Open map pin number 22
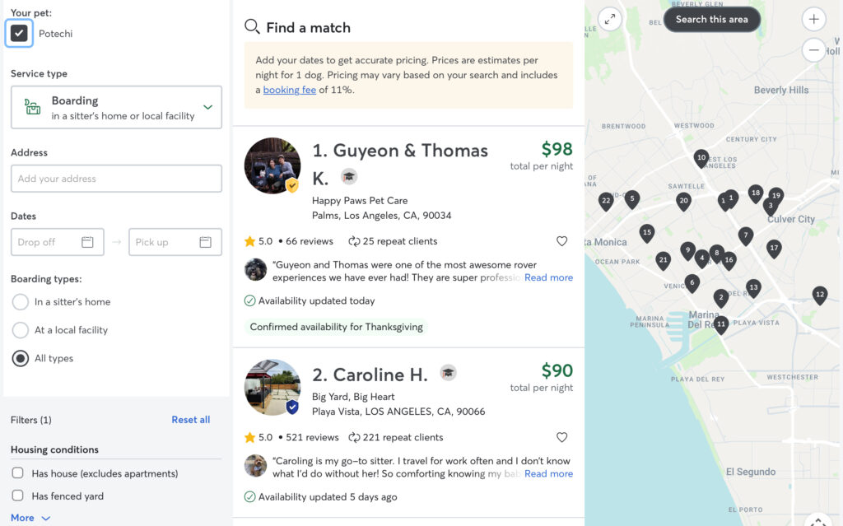The image size is (843, 526). pyautogui.click(x=606, y=201)
